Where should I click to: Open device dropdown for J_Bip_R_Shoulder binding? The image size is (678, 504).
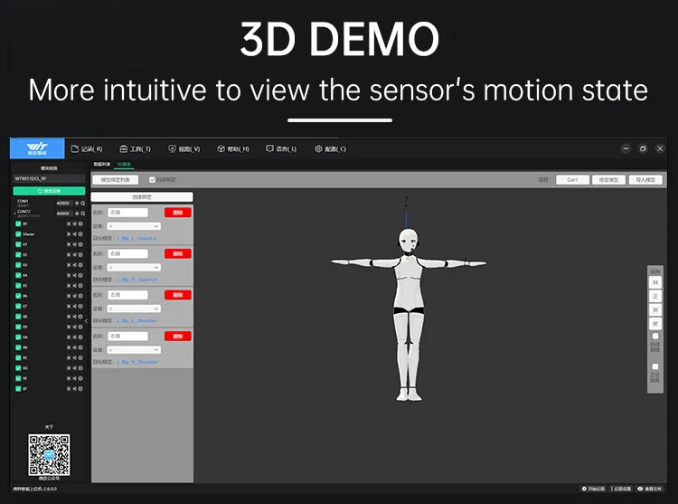[x=134, y=349]
